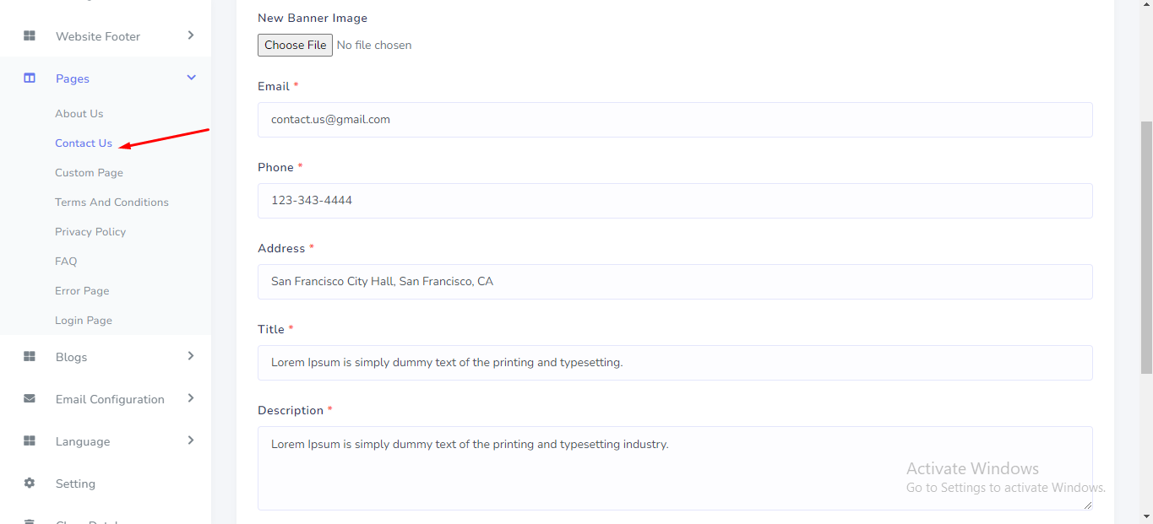Expand the Website Footer submenu chevron
Screen dimensions: 1153x524
(x=191, y=35)
